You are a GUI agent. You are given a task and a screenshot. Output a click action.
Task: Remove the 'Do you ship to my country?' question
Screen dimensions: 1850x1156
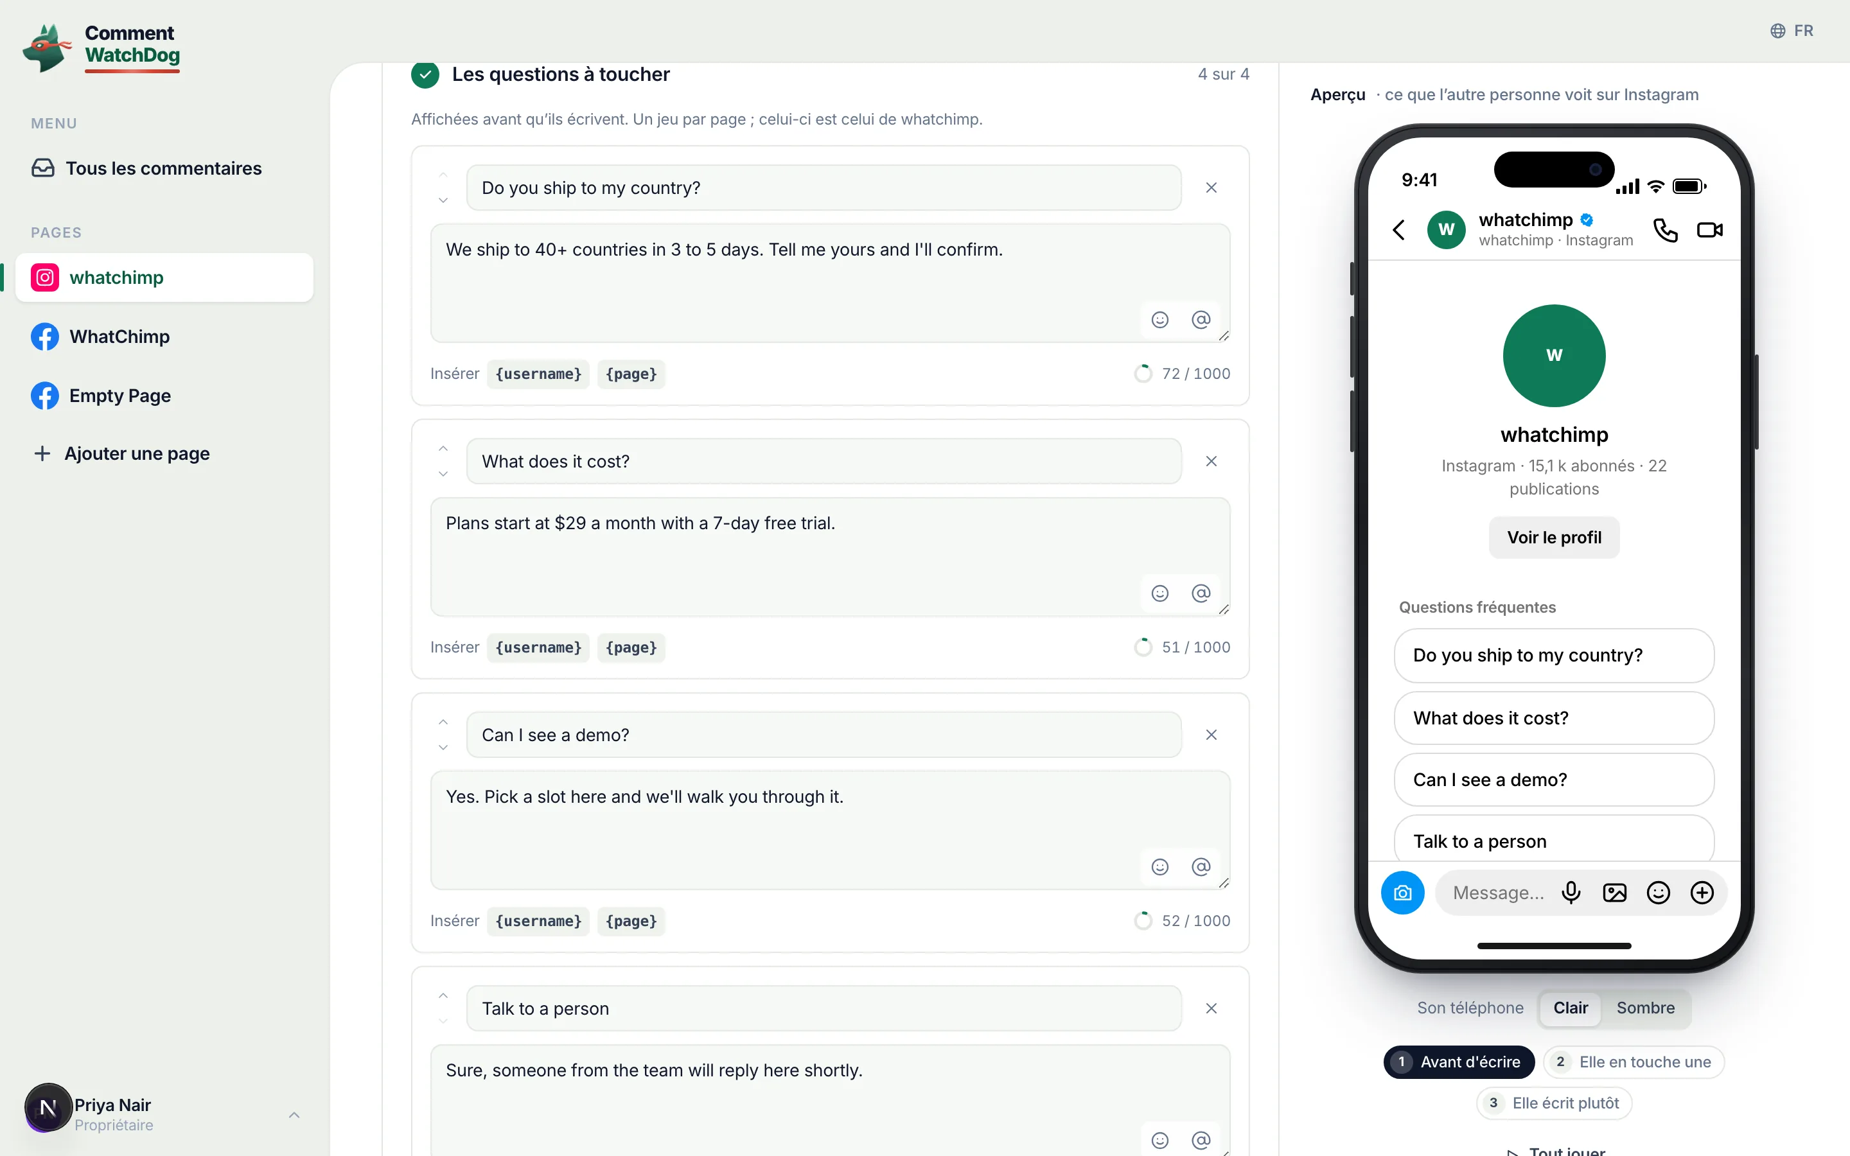[x=1211, y=188]
